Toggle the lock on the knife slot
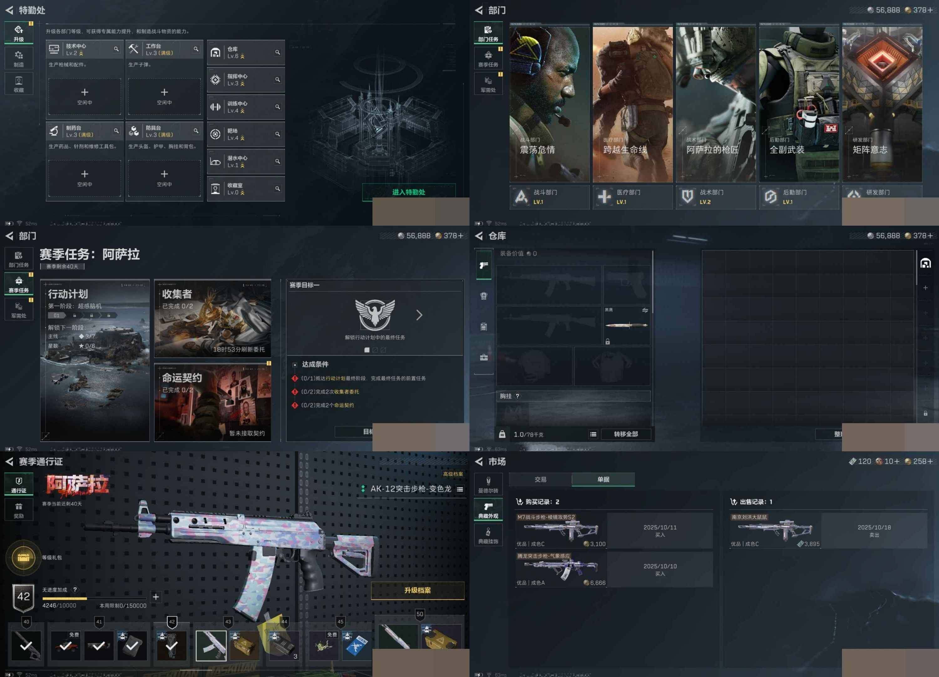Image resolution: width=939 pixels, height=677 pixels. [x=607, y=341]
